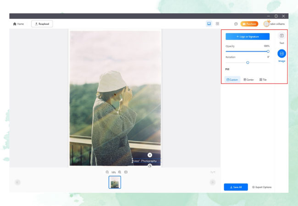The image size is (298, 206).
Task: Choose the Tile fill option
Action: point(263,80)
